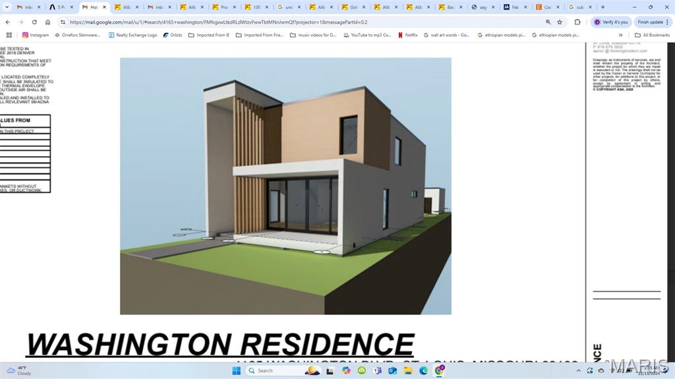675x379 pixels.
Task: Open the Finish update menu
Action: click(653, 22)
